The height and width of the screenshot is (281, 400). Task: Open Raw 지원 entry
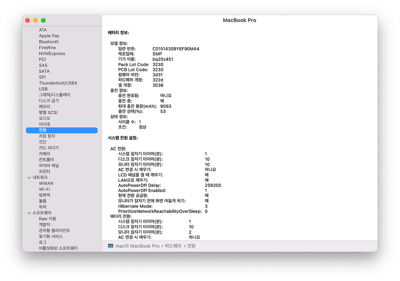click(x=47, y=218)
